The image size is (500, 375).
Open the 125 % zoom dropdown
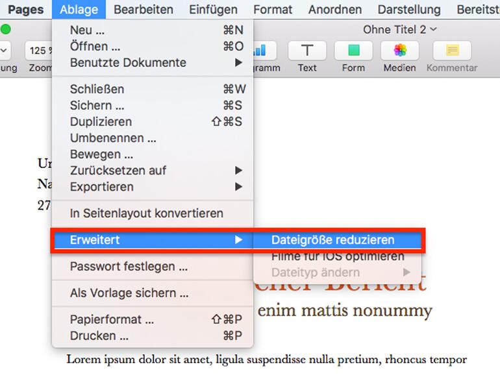coord(38,51)
